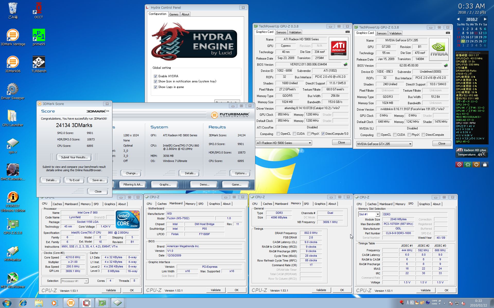This screenshot has width=494, height=308.
Task: Open Validation tab in NVIDIA GPU-Z
Action: tap(395, 33)
